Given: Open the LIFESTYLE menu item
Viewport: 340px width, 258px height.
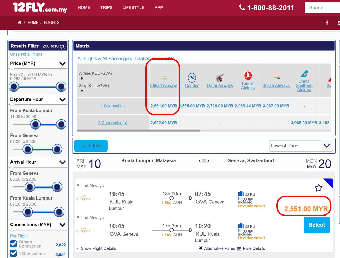Looking at the screenshot, I should coord(134,8).
